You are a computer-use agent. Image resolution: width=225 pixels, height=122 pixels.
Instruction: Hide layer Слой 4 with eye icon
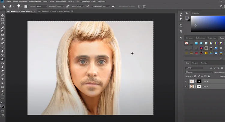(186, 81)
